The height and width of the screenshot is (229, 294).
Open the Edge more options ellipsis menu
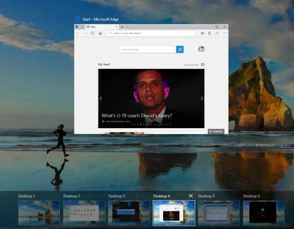224,33
